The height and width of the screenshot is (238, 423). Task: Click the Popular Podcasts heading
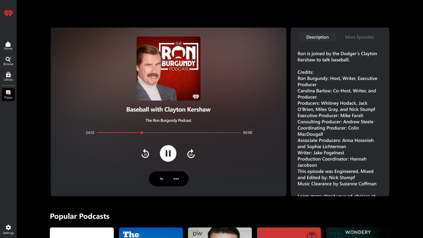[80, 216]
